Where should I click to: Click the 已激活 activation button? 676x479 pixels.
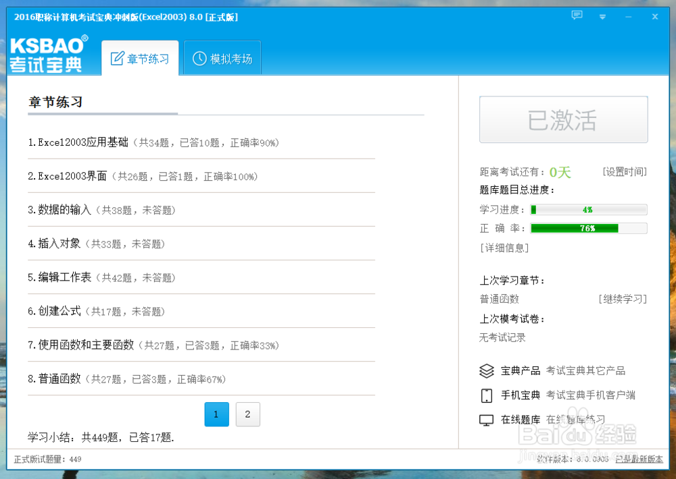click(564, 119)
